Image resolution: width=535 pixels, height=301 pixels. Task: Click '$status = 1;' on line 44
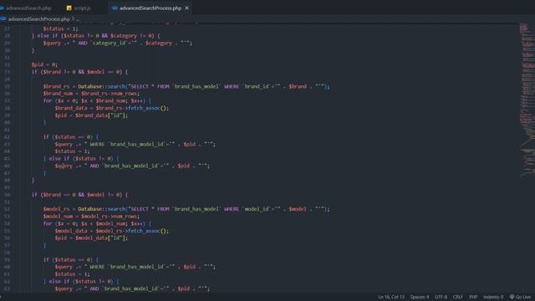coord(73,151)
